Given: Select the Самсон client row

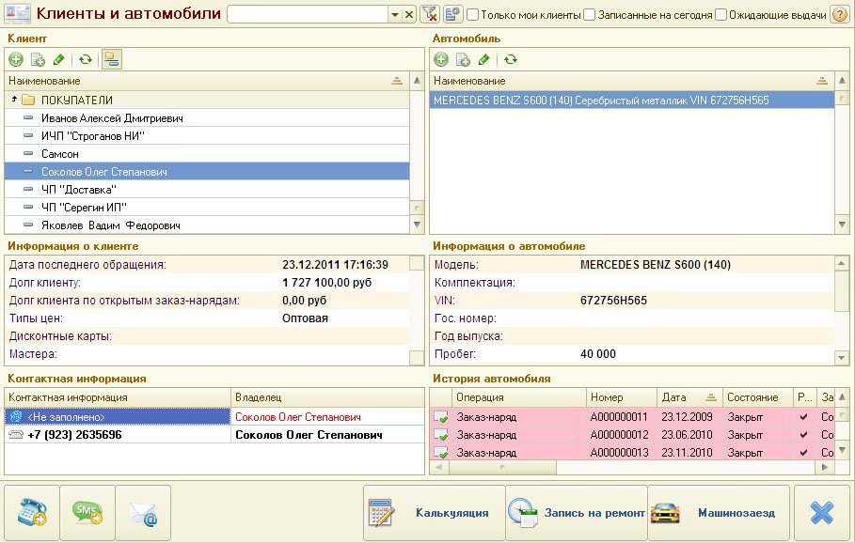Looking at the screenshot, I should pos(207,154).
